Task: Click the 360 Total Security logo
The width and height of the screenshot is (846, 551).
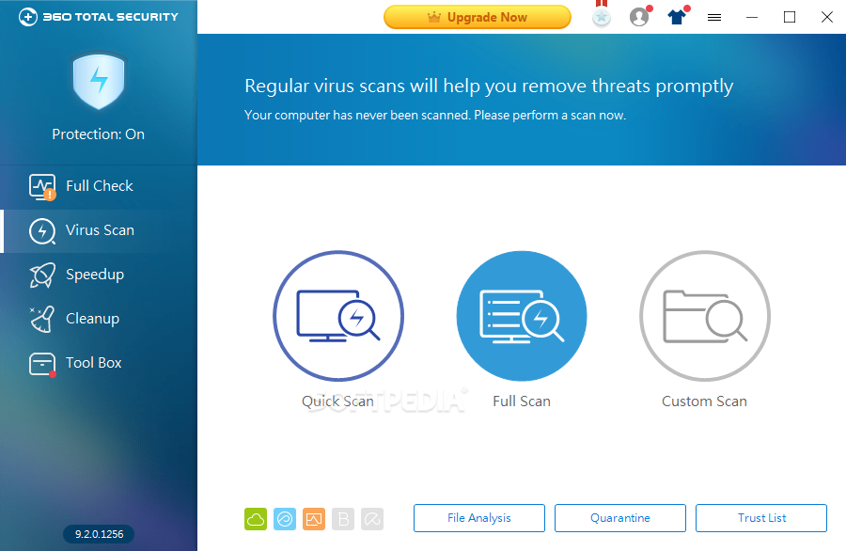Action: pyautogui.click(x=98, y=17)
